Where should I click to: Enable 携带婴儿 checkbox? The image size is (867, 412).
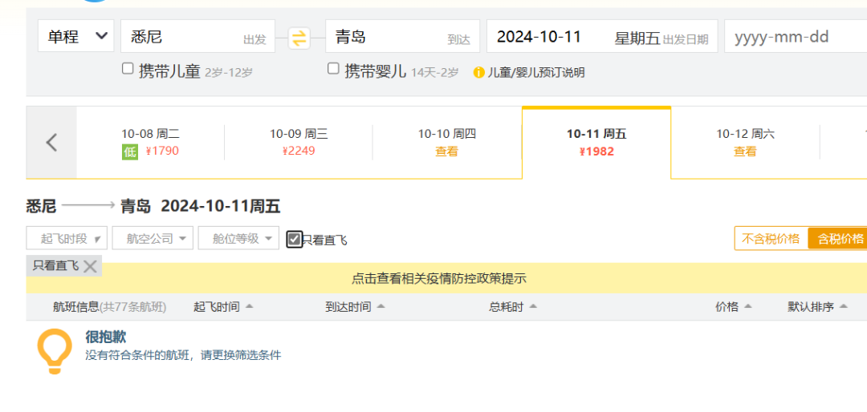[x=333, y=69]
